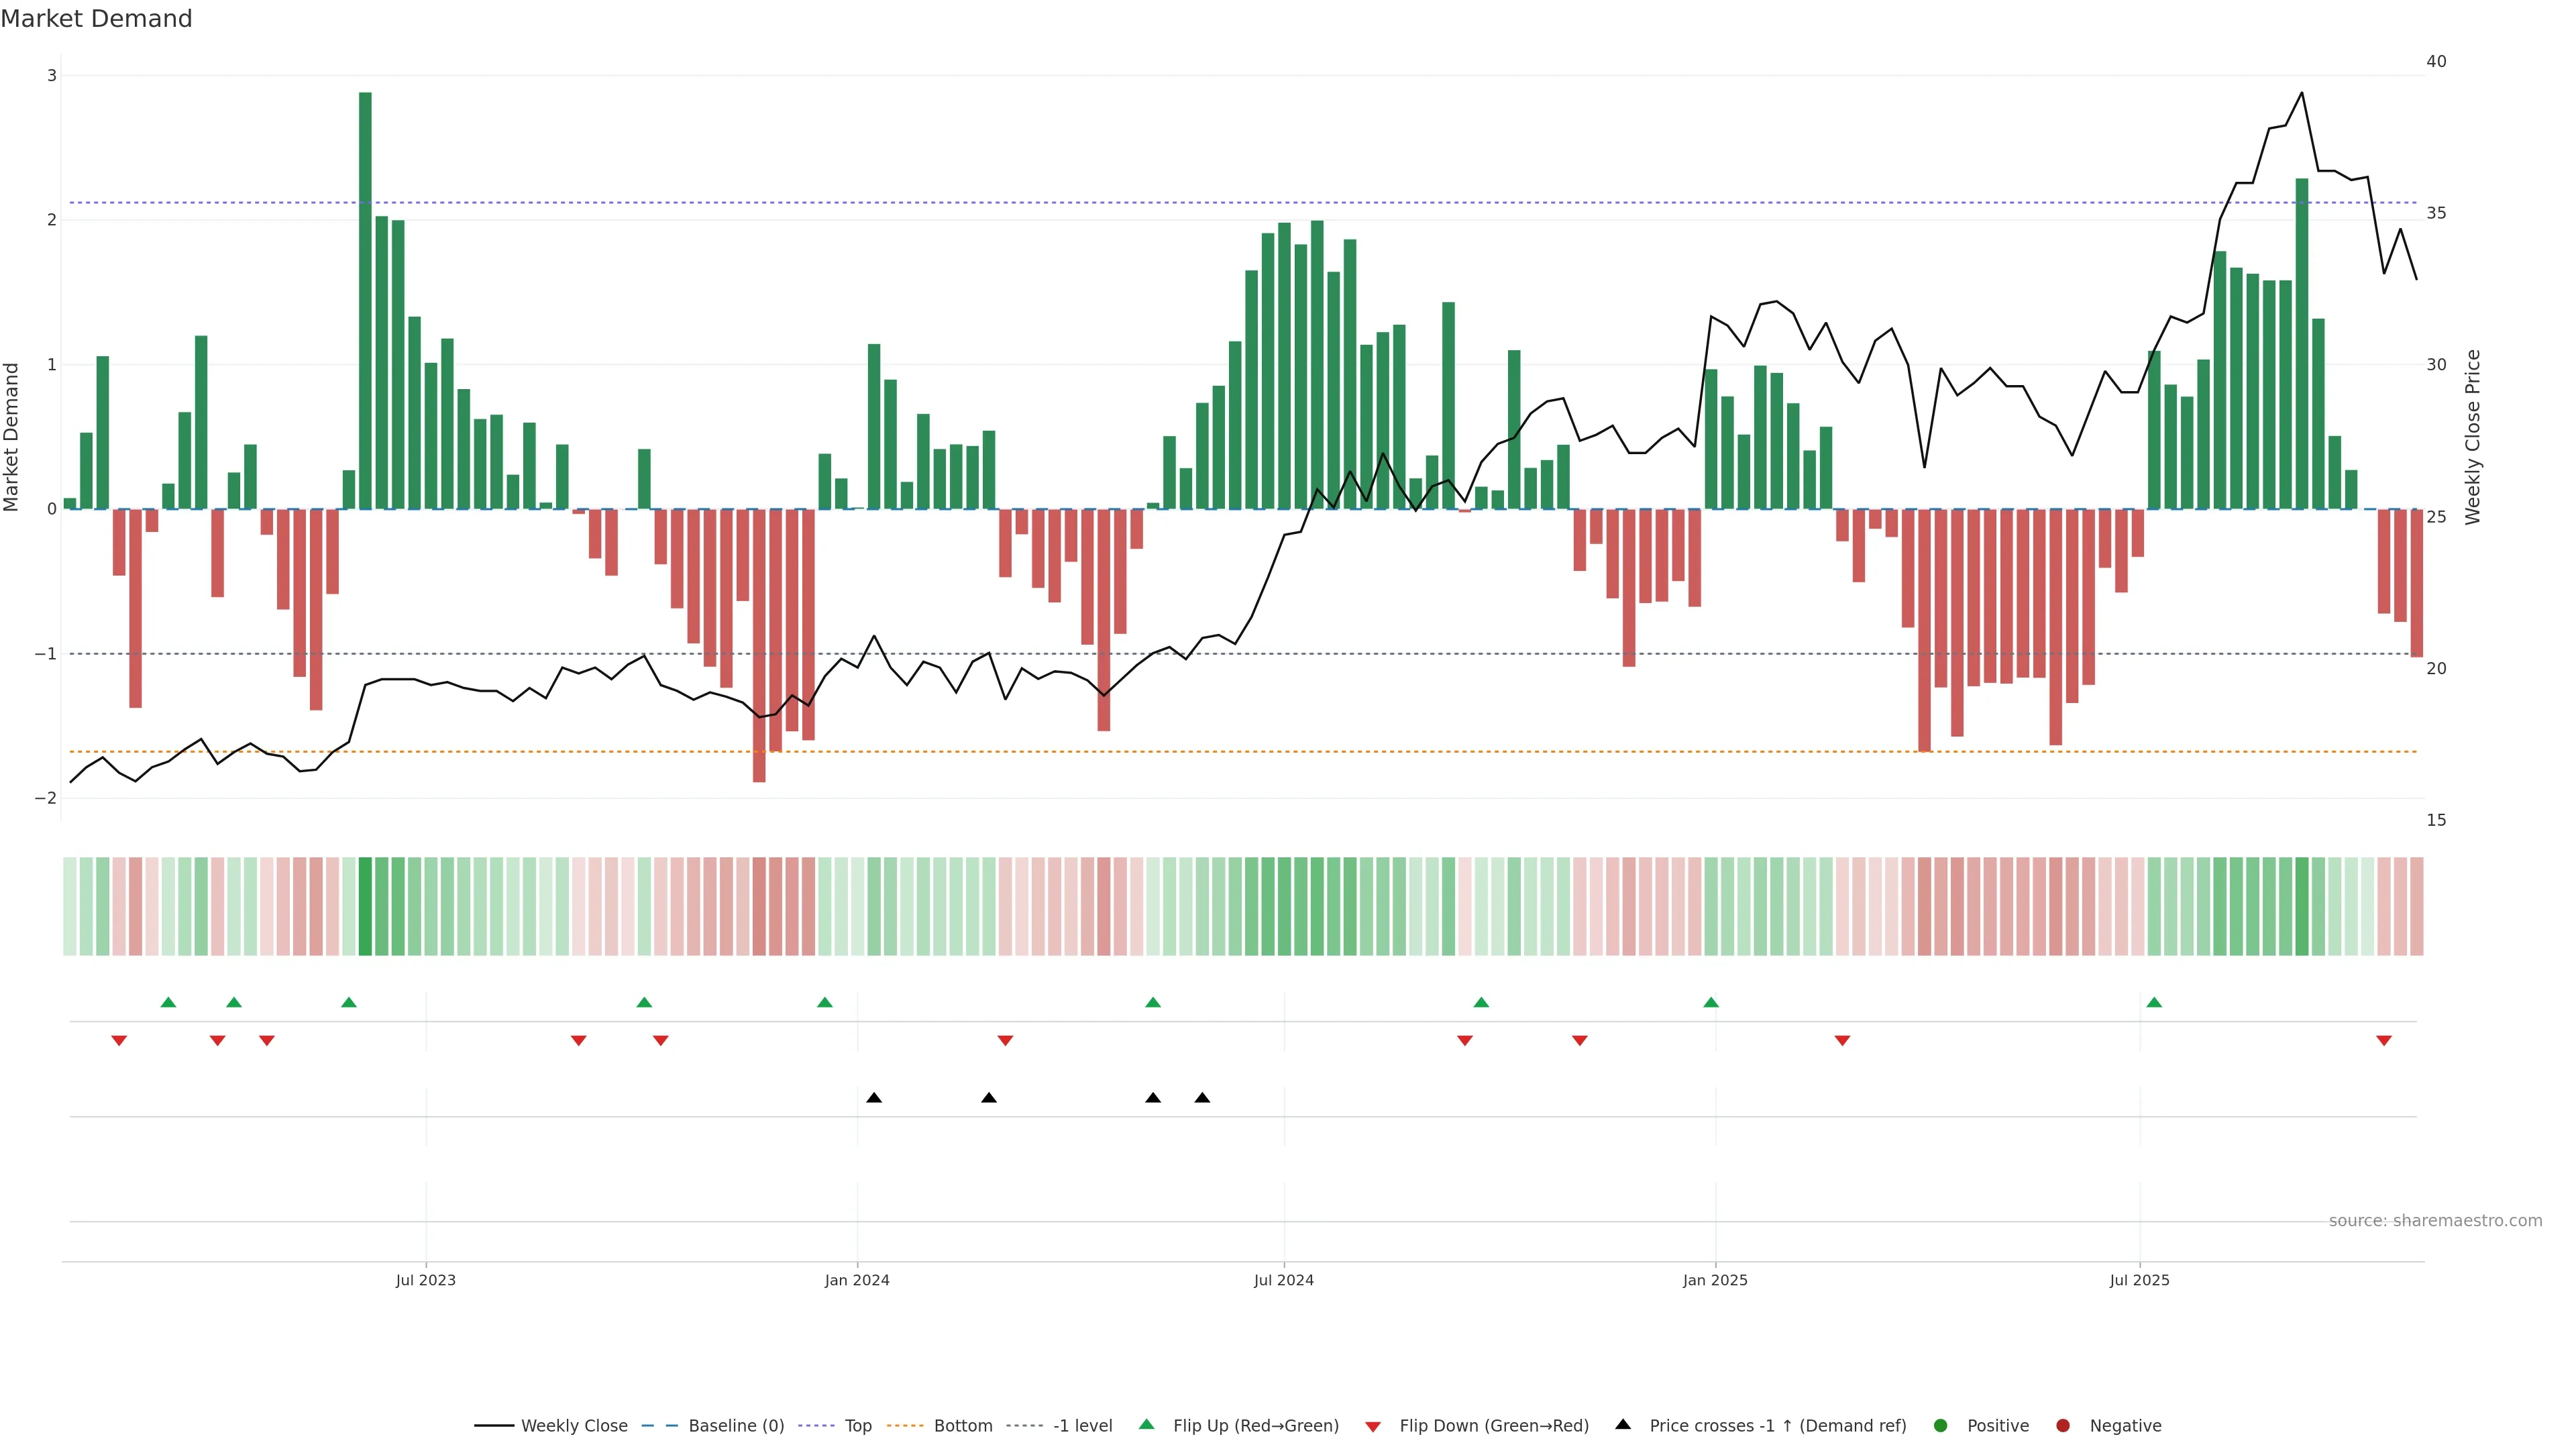Click the green Positive legend dot
2576x1449 pixels.
pyautogui.click(x=1941, y=1426)
